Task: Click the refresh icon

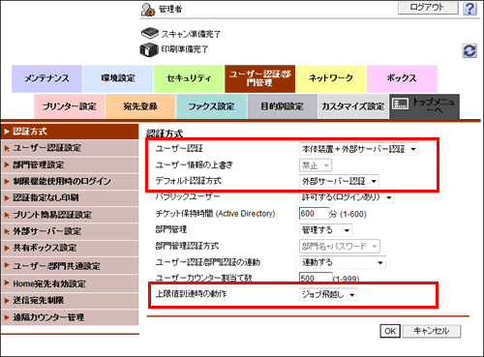Action: [469, 50]
